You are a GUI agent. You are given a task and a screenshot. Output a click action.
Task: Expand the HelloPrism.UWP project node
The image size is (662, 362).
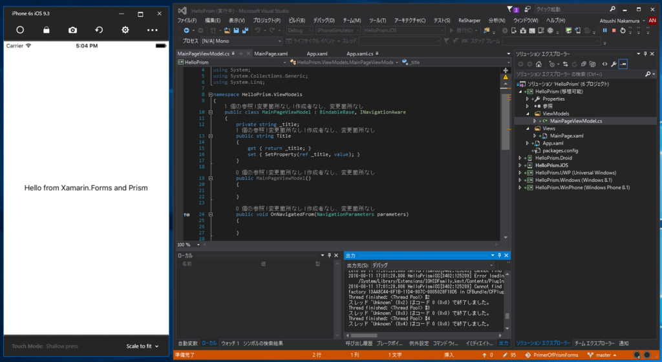520,173
